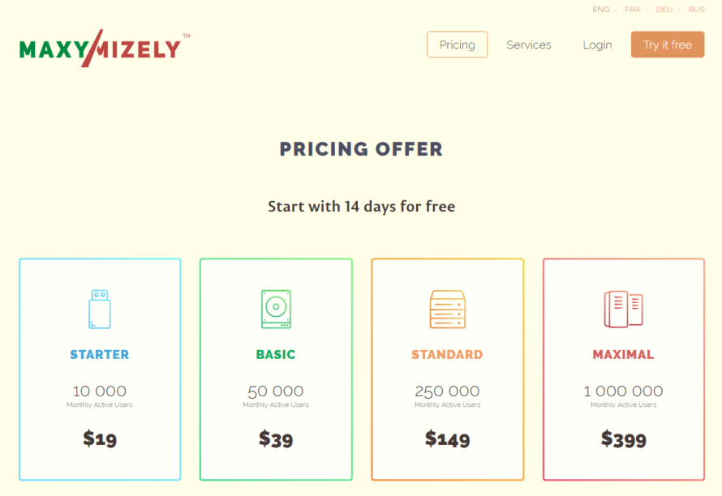Screen dimensions: 722x496
Task: Click the USB drive icon in Starter plan
Action: click(99, 309)
